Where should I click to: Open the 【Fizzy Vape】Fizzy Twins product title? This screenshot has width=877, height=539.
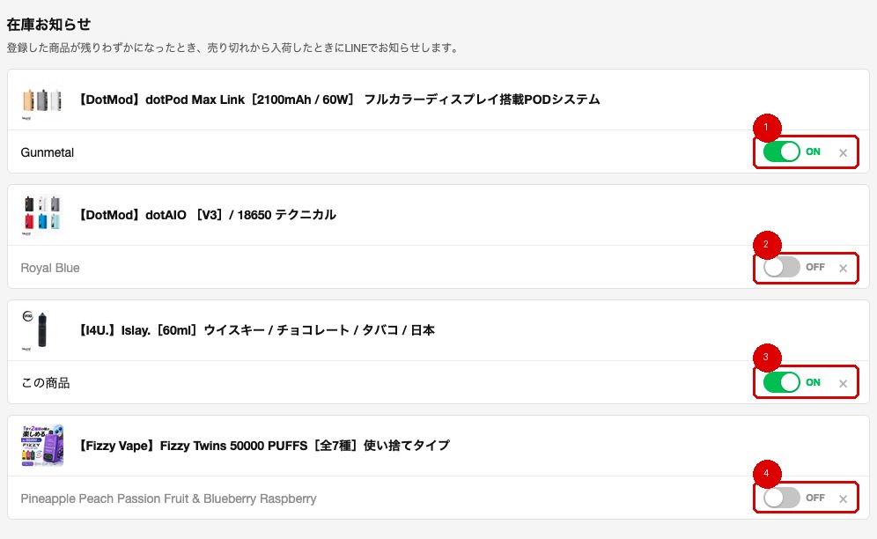pos(263,446)
